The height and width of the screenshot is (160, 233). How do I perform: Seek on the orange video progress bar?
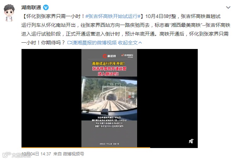[86, 148]
